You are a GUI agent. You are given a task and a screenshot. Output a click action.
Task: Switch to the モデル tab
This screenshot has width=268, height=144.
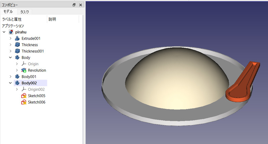8,12
